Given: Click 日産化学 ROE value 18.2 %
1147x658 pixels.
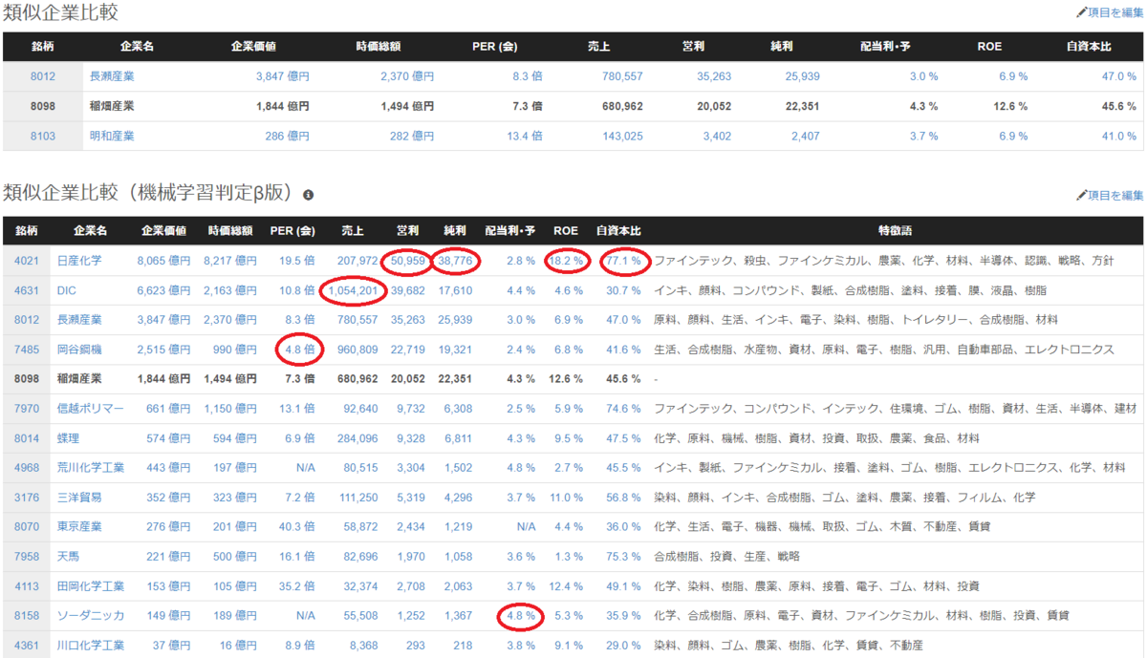Looking at the screenshot, I should [566, 260].
